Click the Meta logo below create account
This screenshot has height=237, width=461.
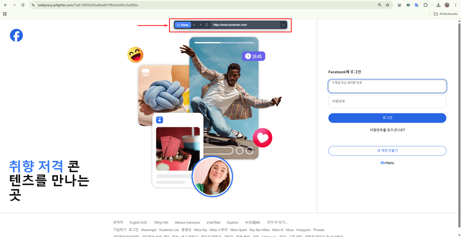tap(387, 163)
